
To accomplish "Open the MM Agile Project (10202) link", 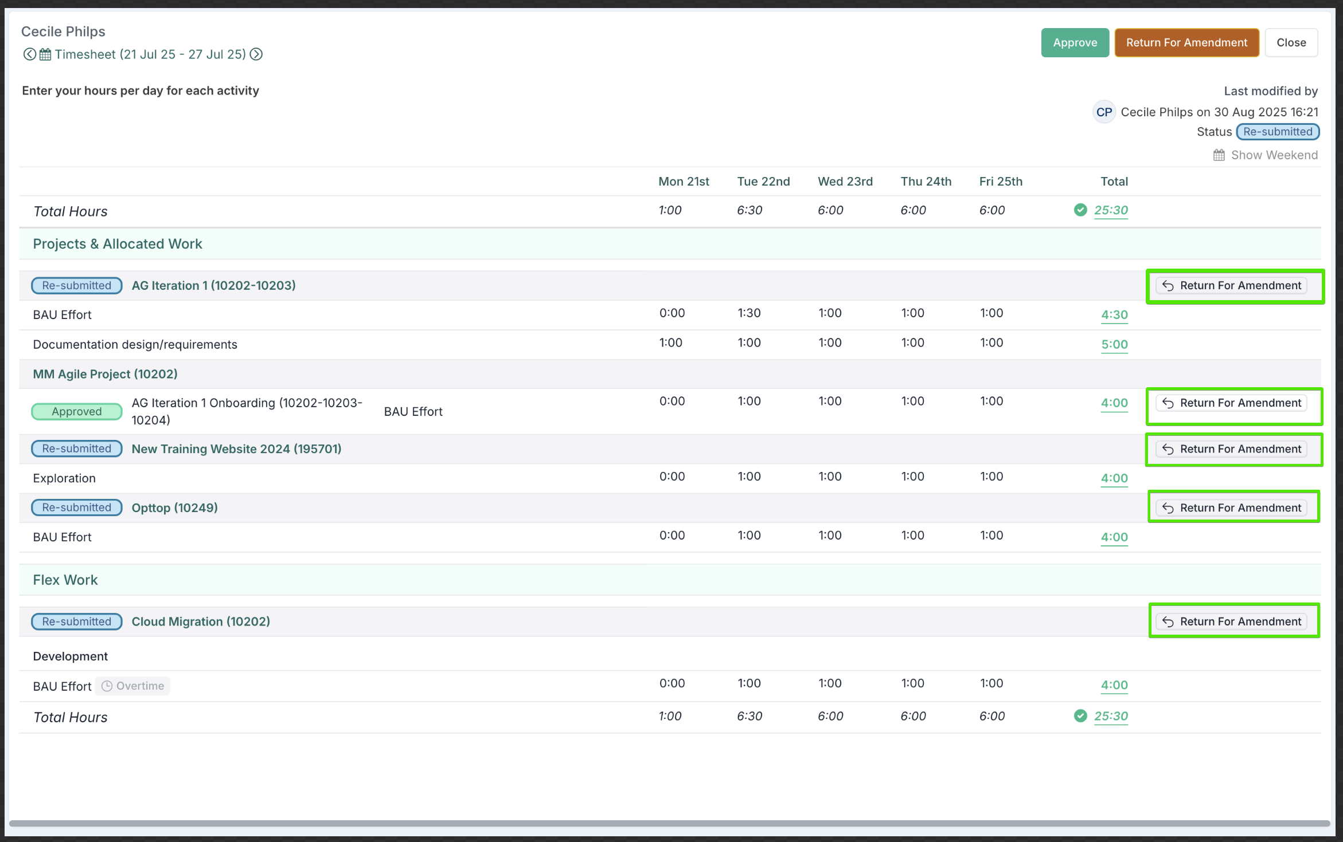I will coord(105,374).
